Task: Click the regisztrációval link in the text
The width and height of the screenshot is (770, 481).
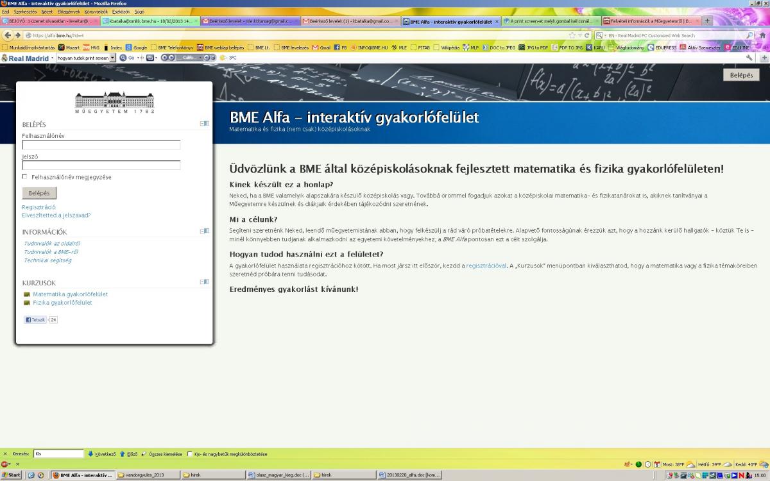Action: tap(486, 265)
